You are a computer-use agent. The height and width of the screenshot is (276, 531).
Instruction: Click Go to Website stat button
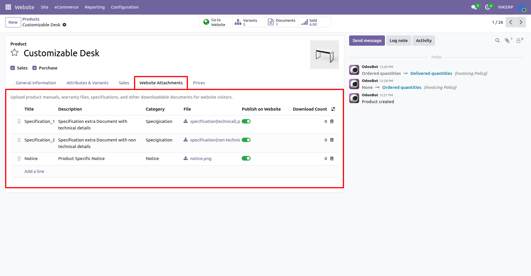216,22
